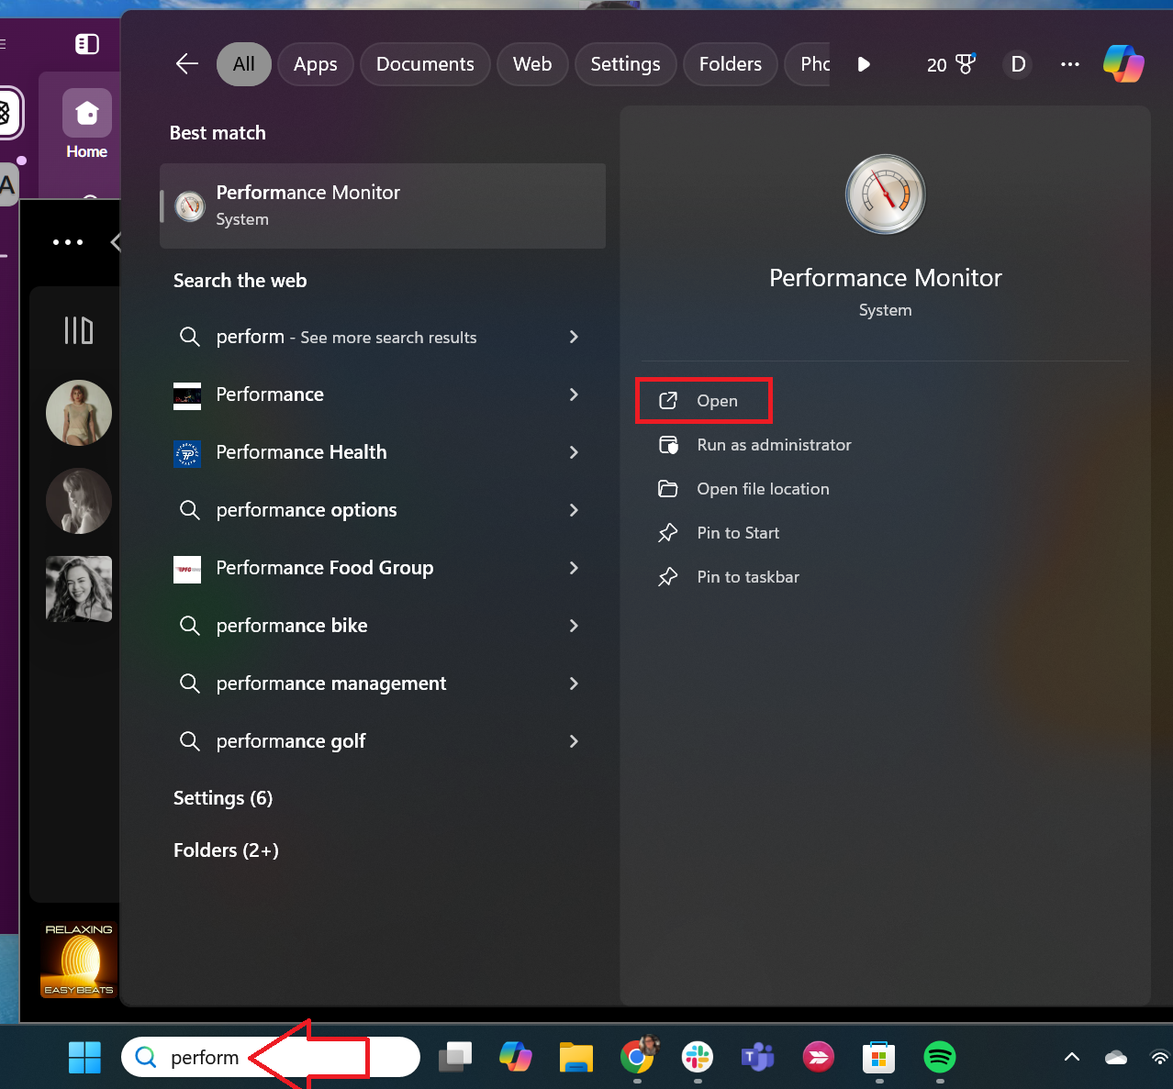The width and height of the screenshot is (1173, 1089).
Task: Launch Spotify from the taskbar
Action: (x=939, y=1057)
